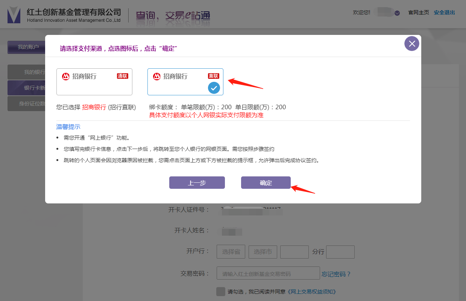Confirm with the 确定 button
The width and height of the screenshot is (466, 301).
tap(266, 183)
